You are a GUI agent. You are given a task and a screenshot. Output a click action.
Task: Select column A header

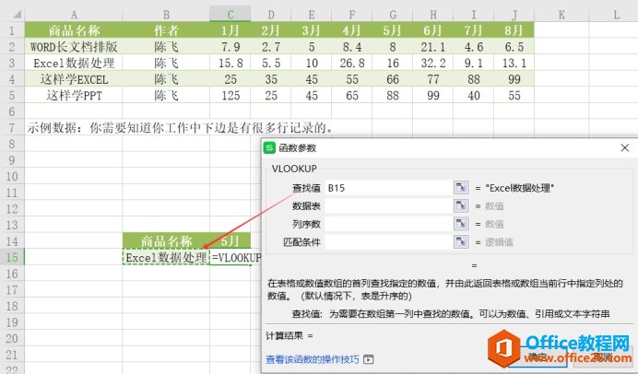pos(74,15)
